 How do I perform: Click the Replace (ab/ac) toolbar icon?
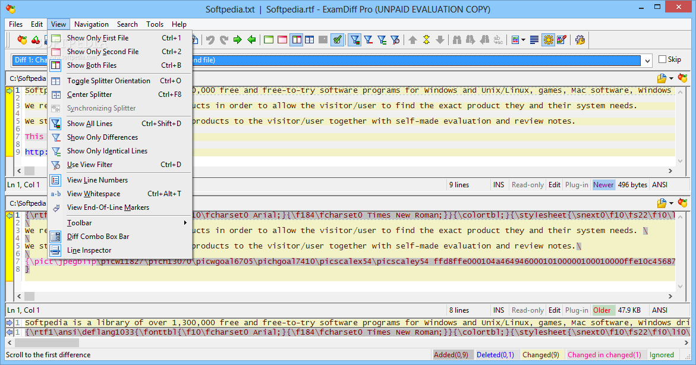coord(499,40)
